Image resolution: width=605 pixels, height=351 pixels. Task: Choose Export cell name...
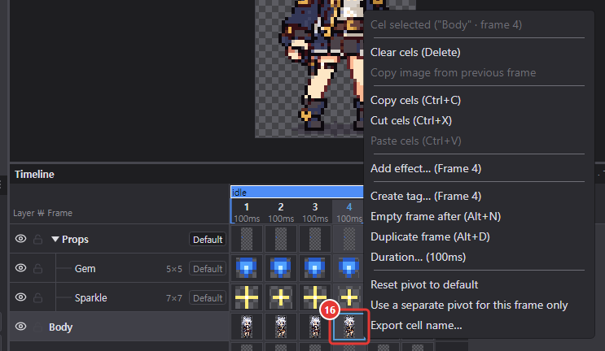click(416, 326)
